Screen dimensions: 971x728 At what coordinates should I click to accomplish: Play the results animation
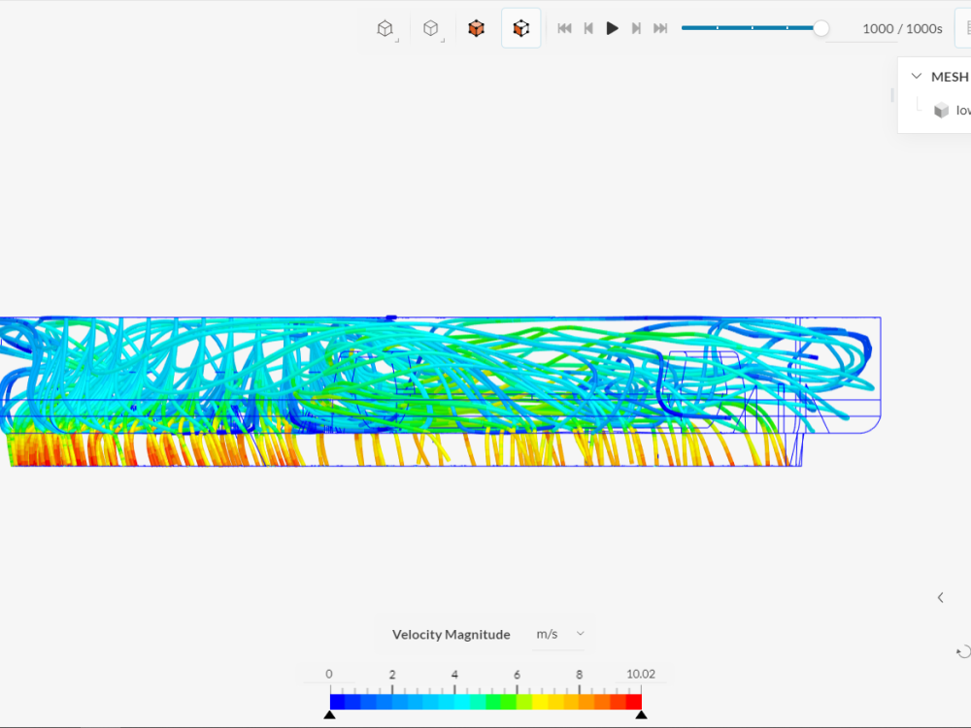(x=612, y=28)
